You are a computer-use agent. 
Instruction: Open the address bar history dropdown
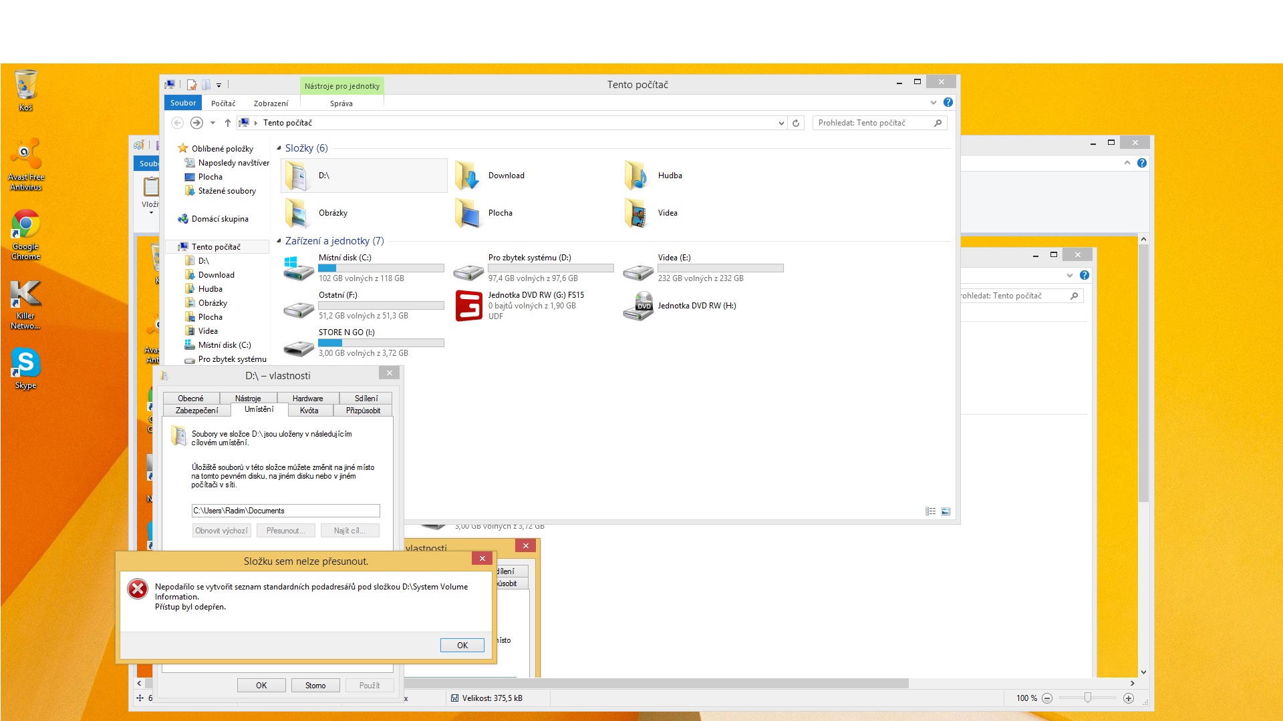781,123
